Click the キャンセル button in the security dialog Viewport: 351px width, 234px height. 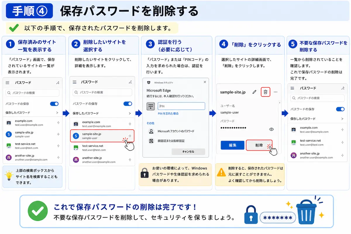point(188,152)
